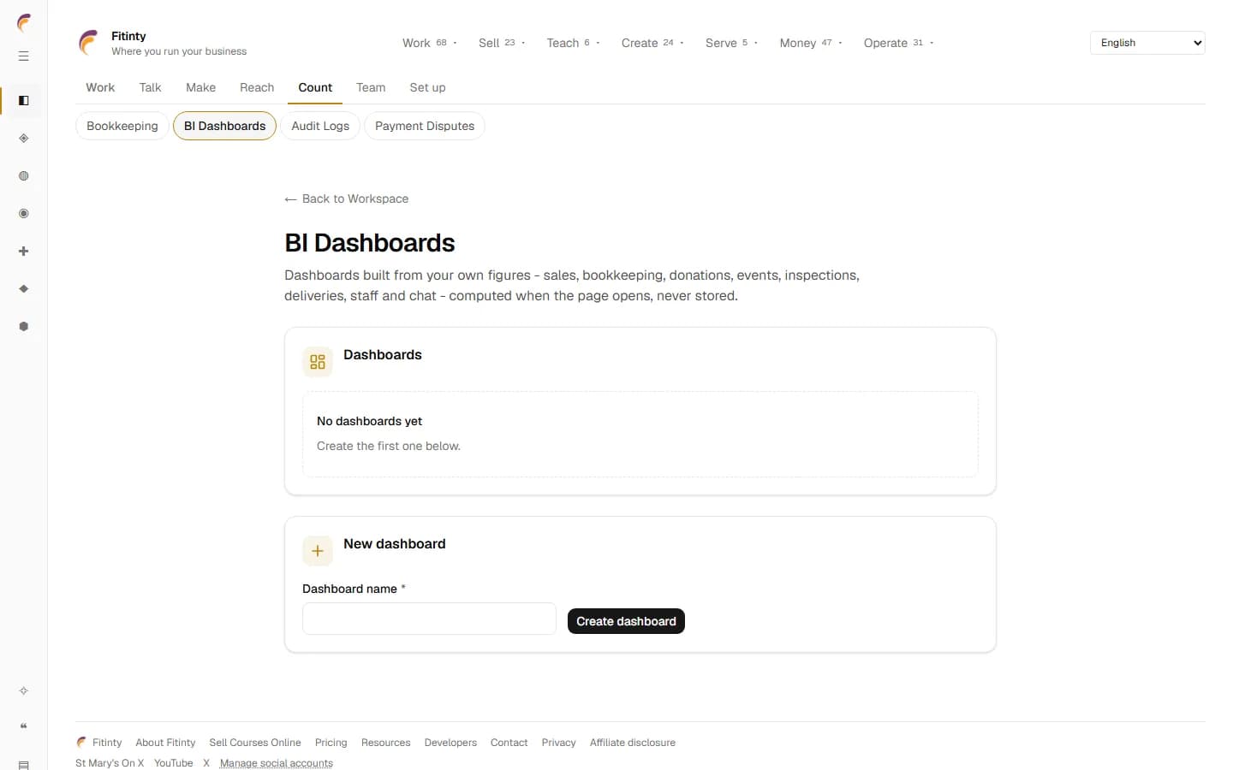Open the English language selector

(1147, 43)
